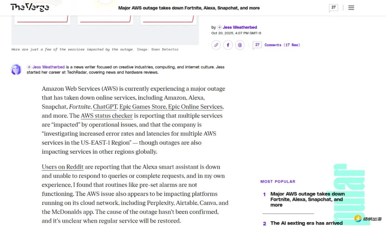
Task: Open the 27 comments bubble beside Comments (17 New)
Action: [257, 45]
